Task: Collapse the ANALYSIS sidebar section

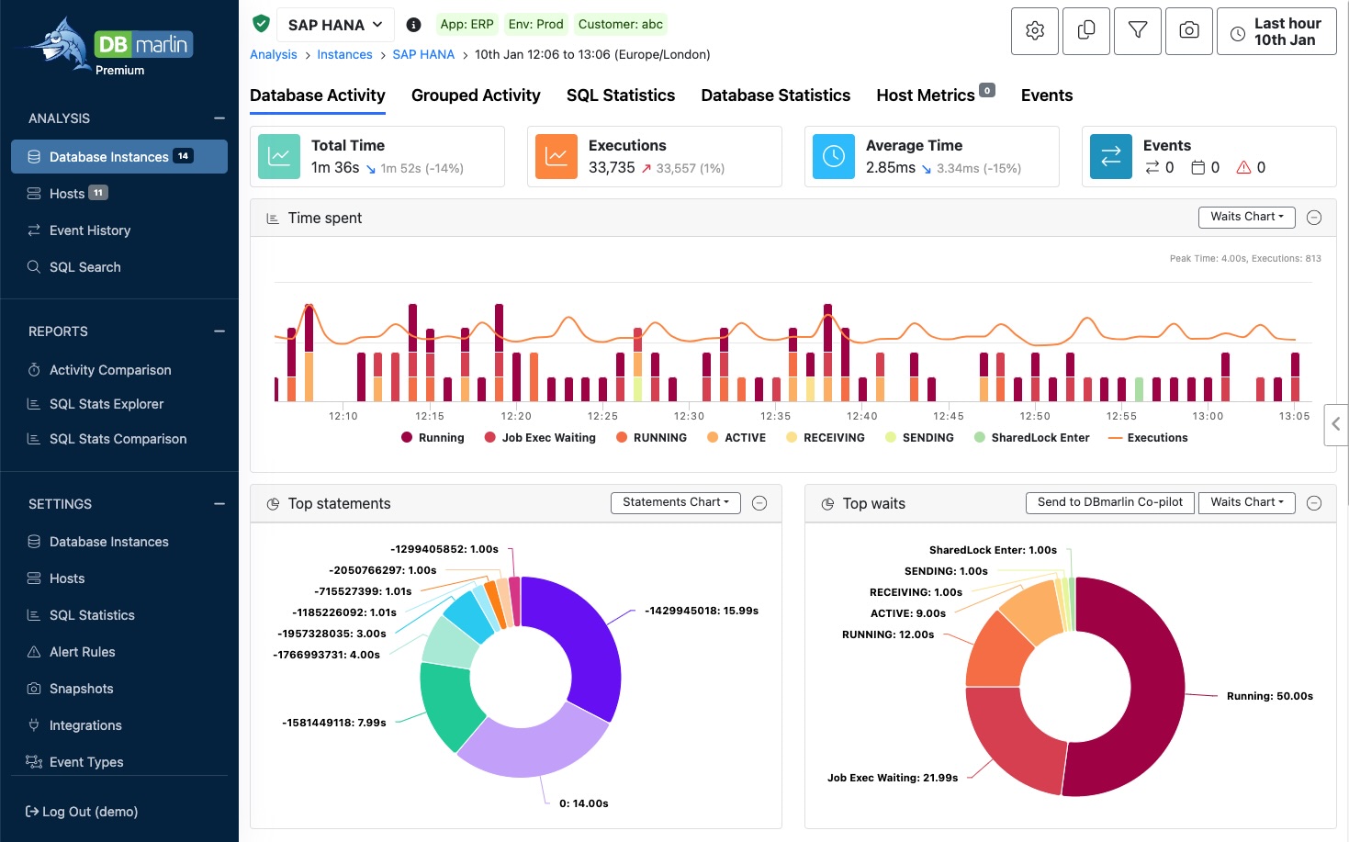Action: [219, 118]
